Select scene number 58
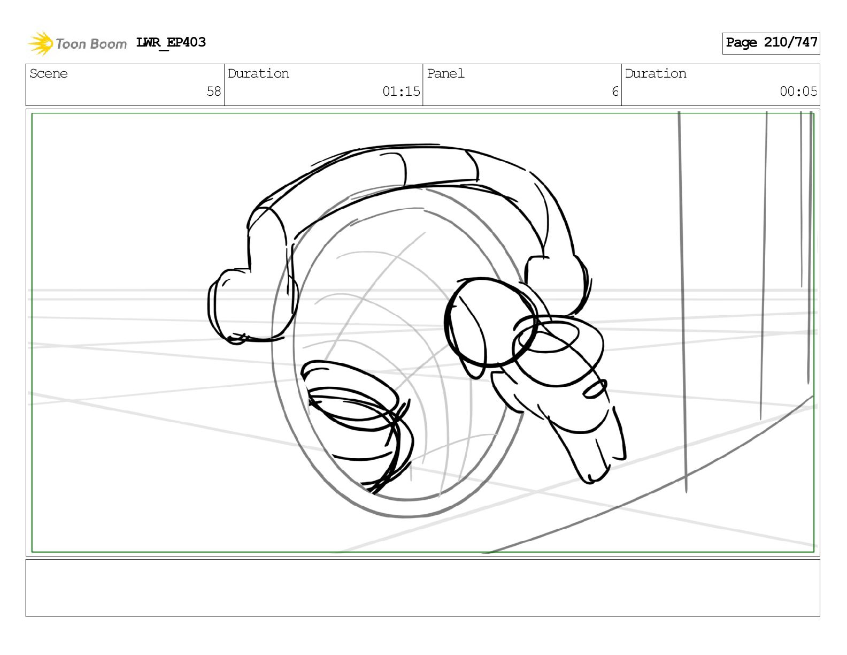Viewport: 847px width, 655px height. click(x=214, y=92)
